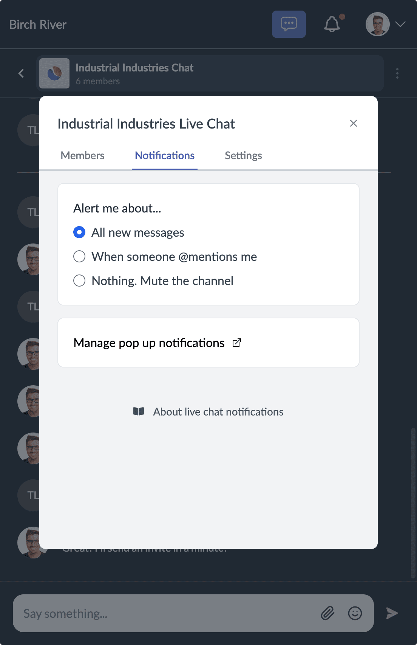Screen dimensions: 417x645
Task: Open Manage pop up notifications external link icon
Action: pyautogui.click(x=237, y=343)
